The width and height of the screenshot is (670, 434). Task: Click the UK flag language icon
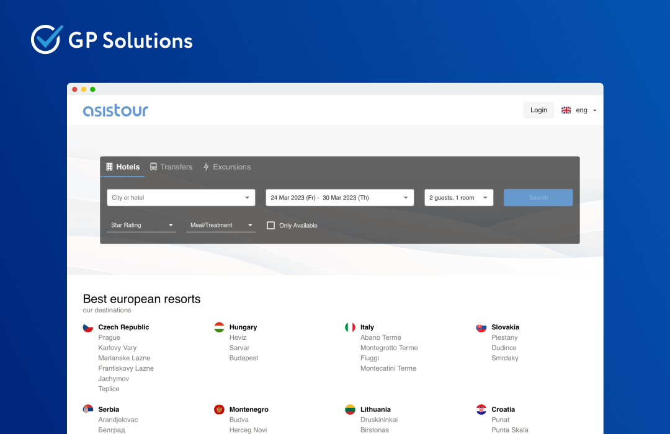coord(566,110)
